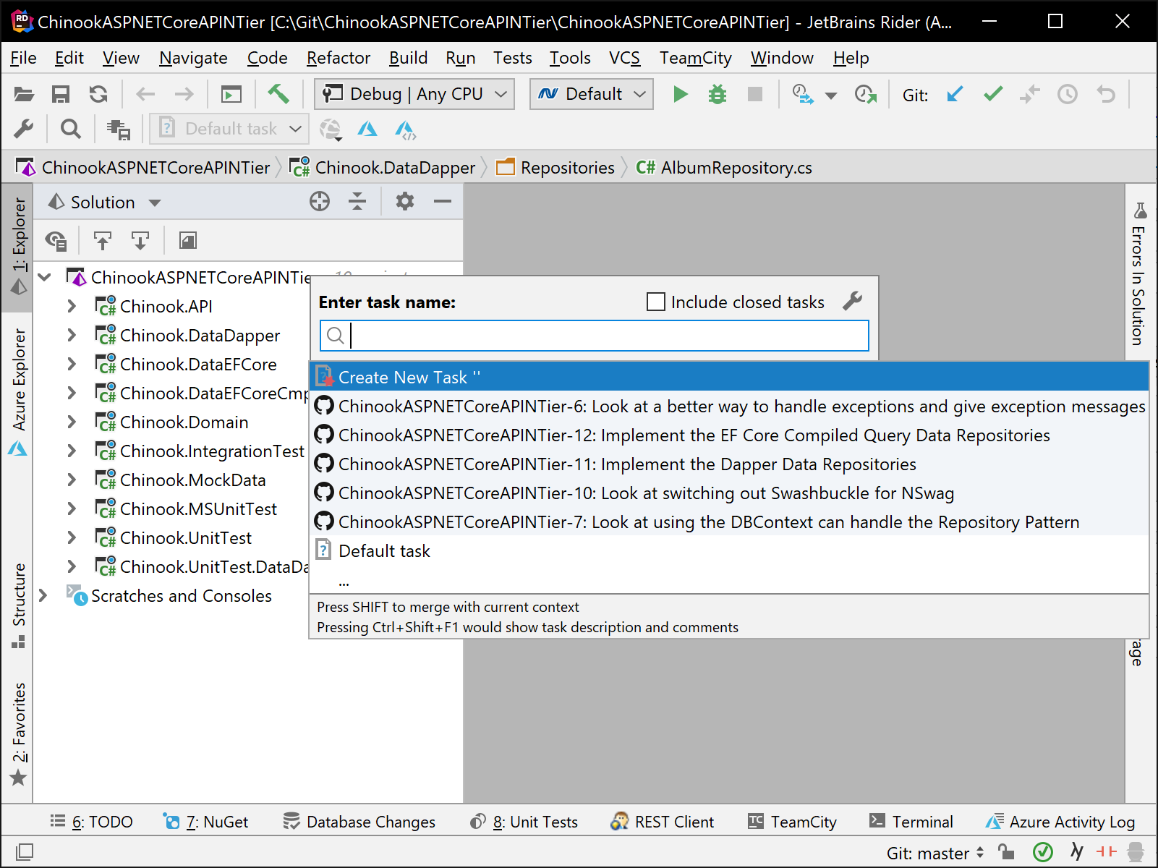Viewport: 1158px width, 868px height.
Task: Collapse the ChinookASPNETCoreAPINTier solution root
Action: (45, 277)
